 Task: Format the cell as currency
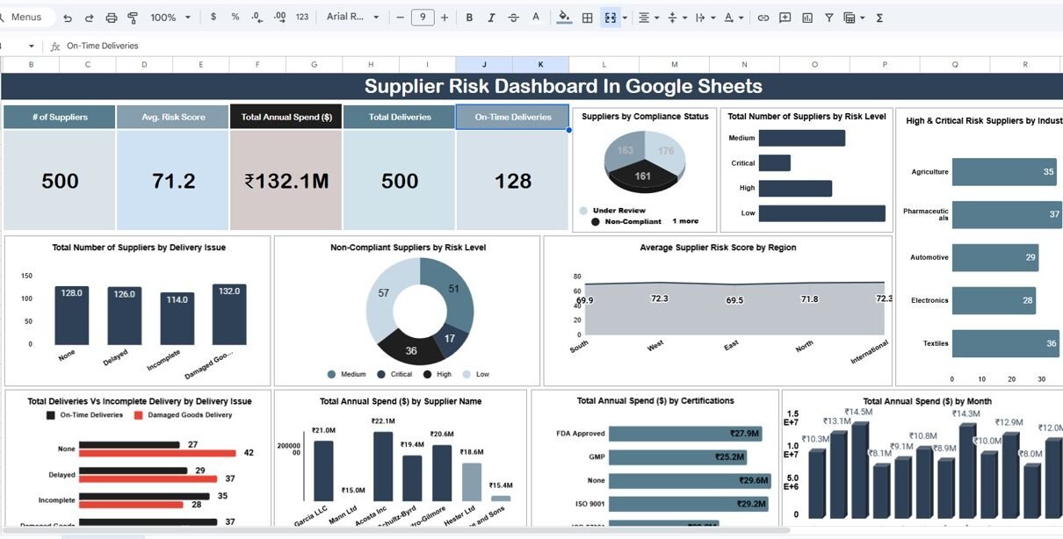point(213,18)
